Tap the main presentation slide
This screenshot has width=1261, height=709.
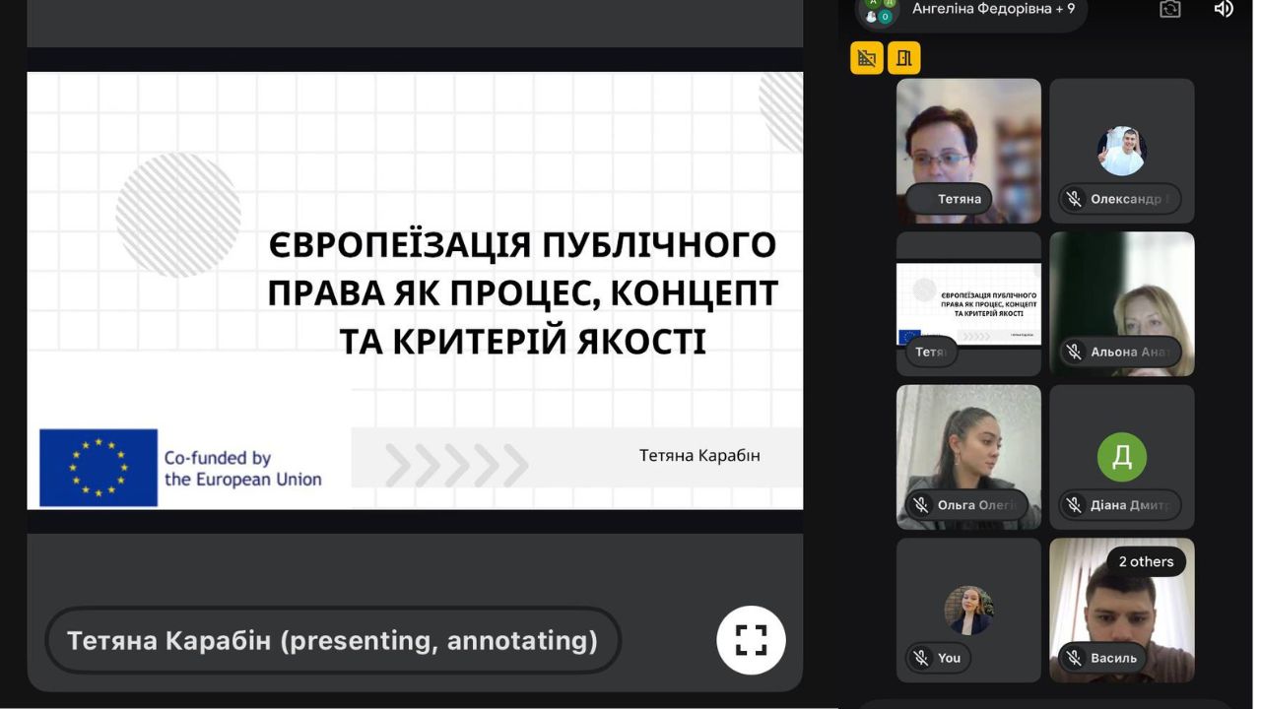click(414, 290)
